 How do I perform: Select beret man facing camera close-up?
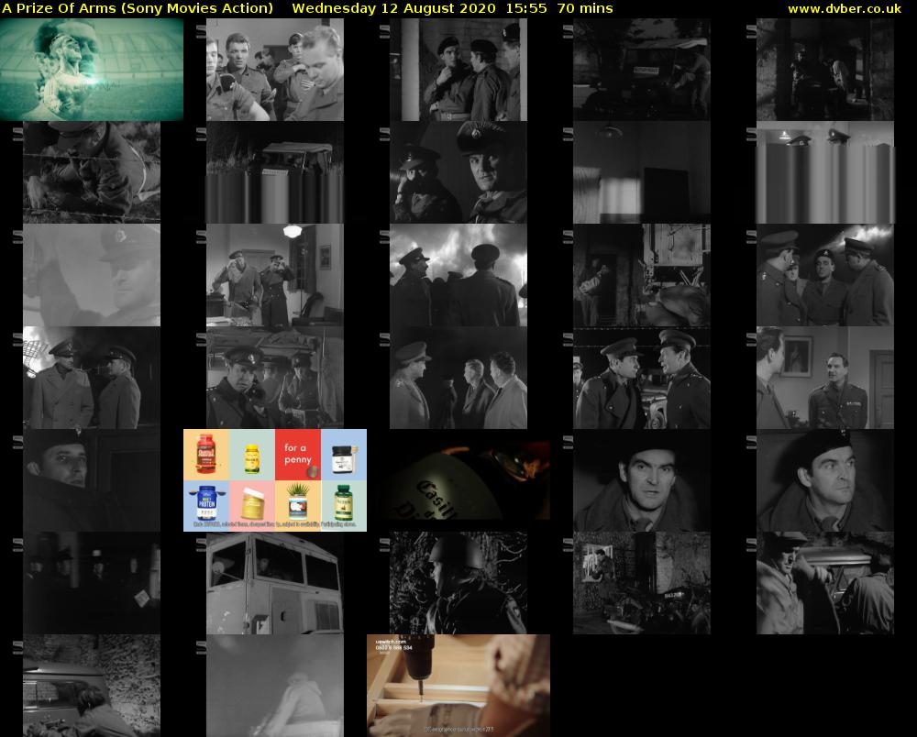click(642, 480)
